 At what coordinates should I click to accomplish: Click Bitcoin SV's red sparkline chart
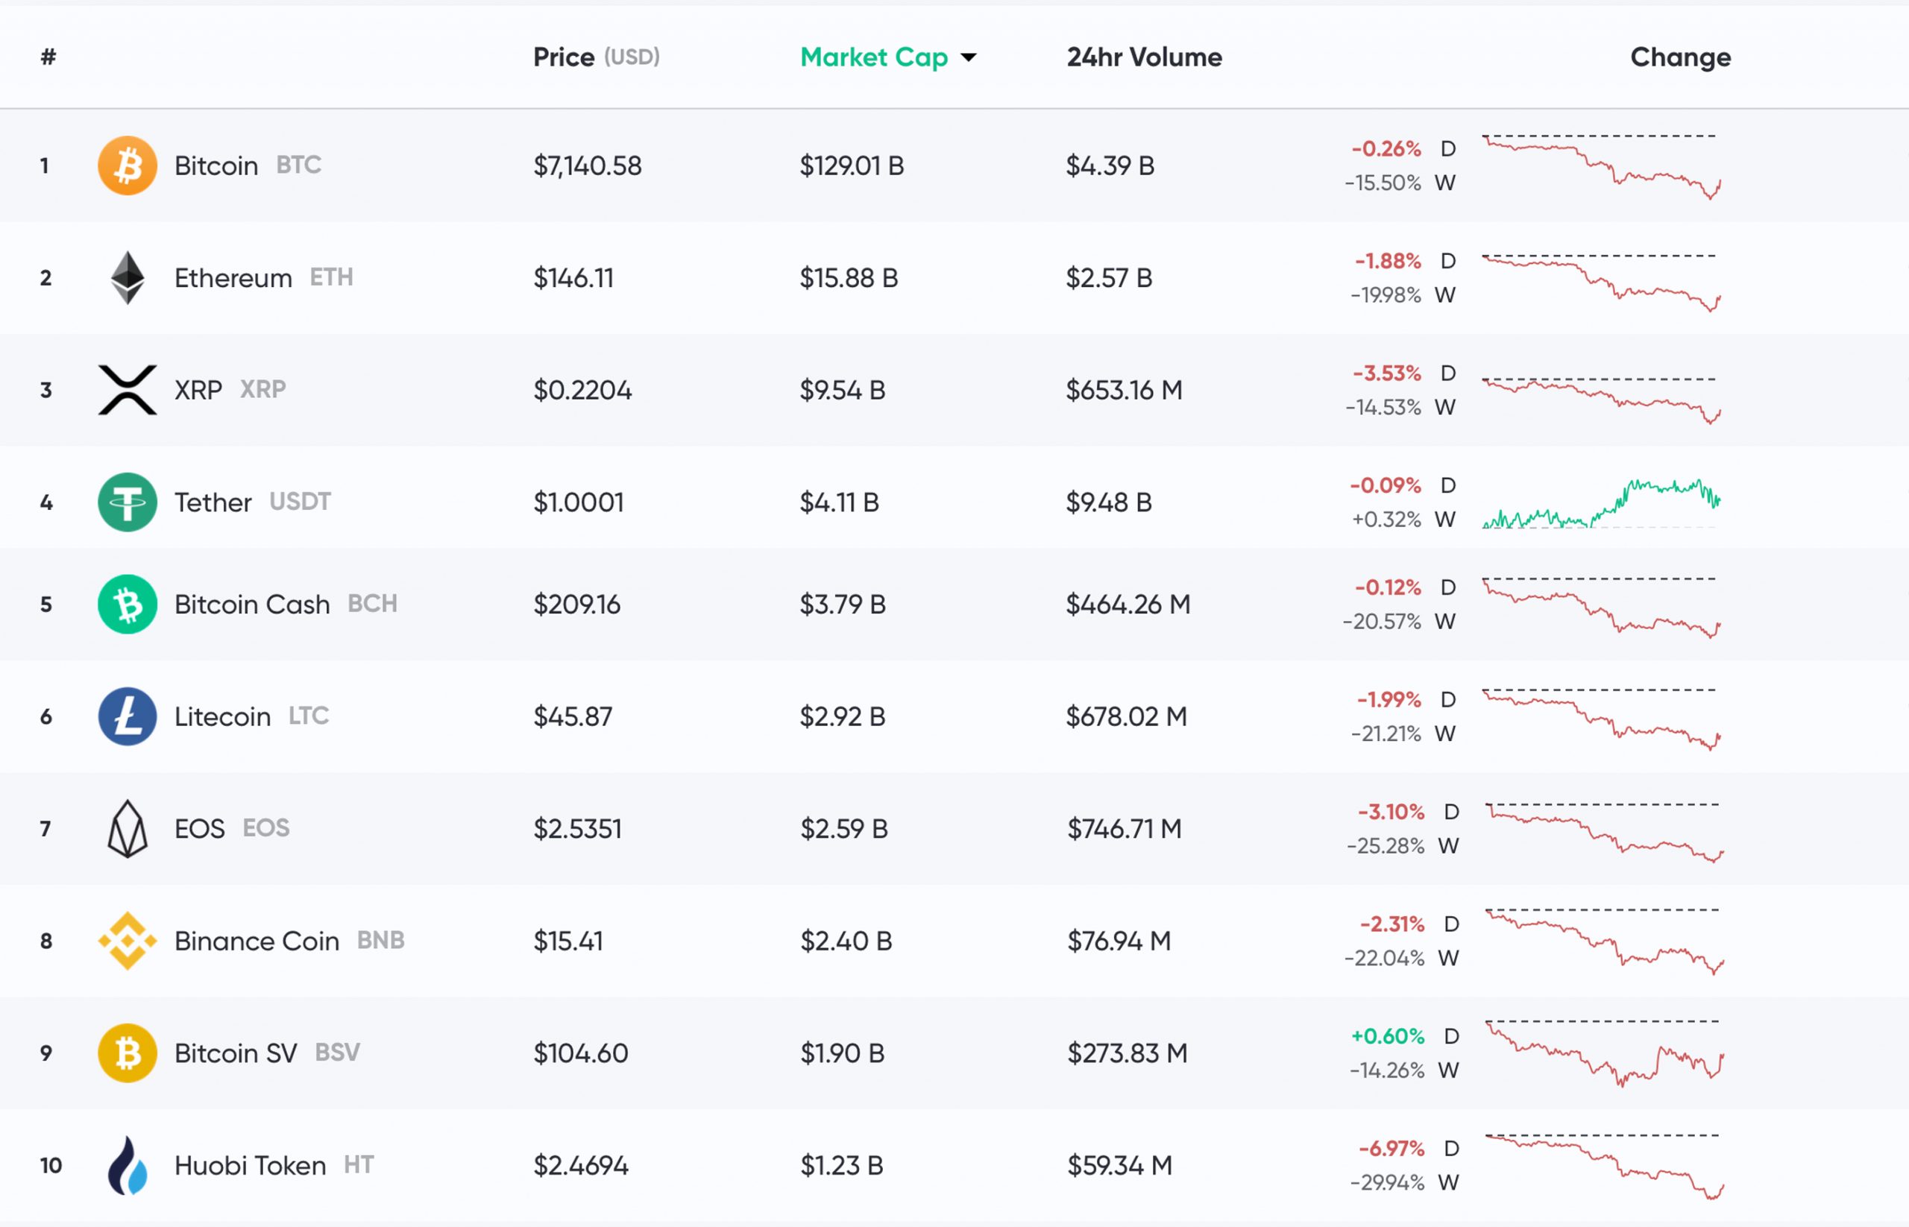pyautogui.click(x=1603, y=1053)
